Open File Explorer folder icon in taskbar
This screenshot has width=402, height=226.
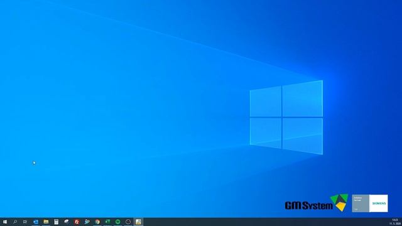(46, 222)
